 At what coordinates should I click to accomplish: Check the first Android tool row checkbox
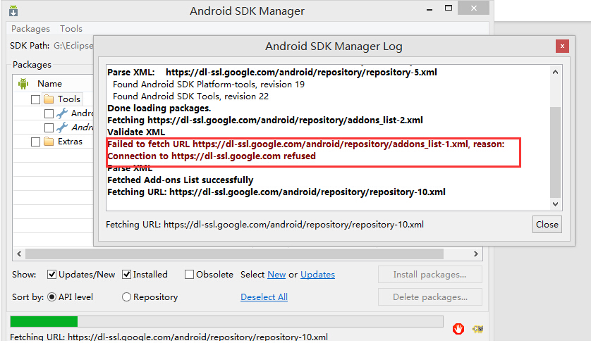(49, 113)
